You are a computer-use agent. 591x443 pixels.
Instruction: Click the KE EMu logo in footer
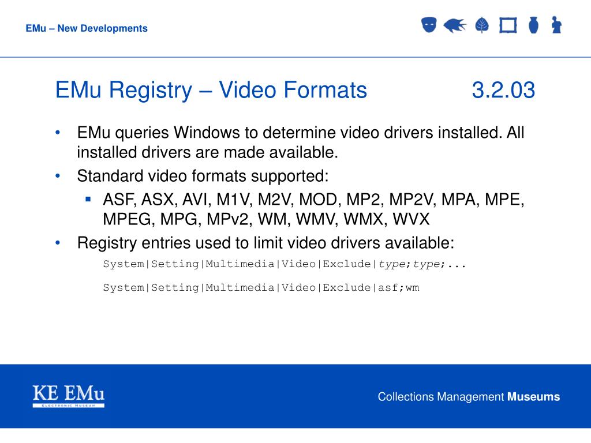(x=69, y=396)
